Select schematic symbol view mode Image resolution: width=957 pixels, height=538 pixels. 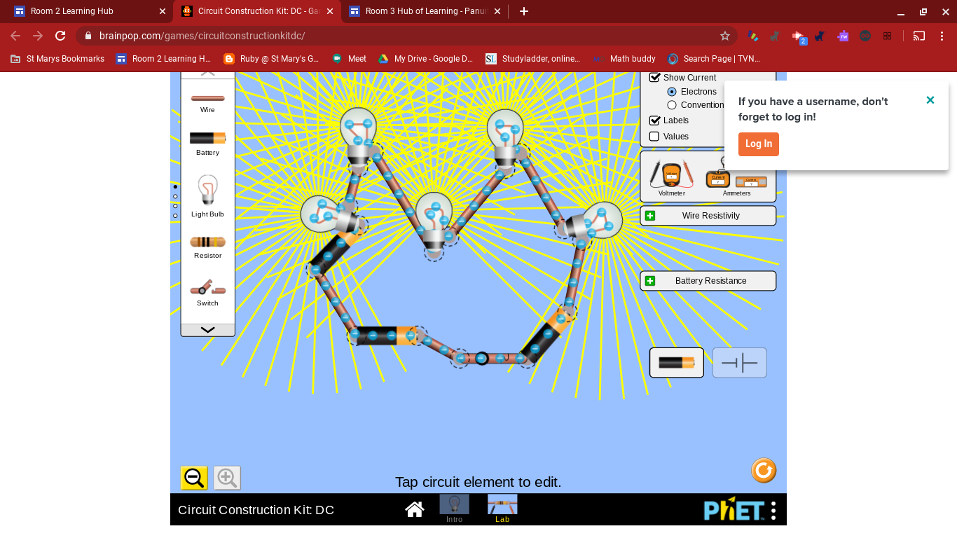(x=740, y=362)
